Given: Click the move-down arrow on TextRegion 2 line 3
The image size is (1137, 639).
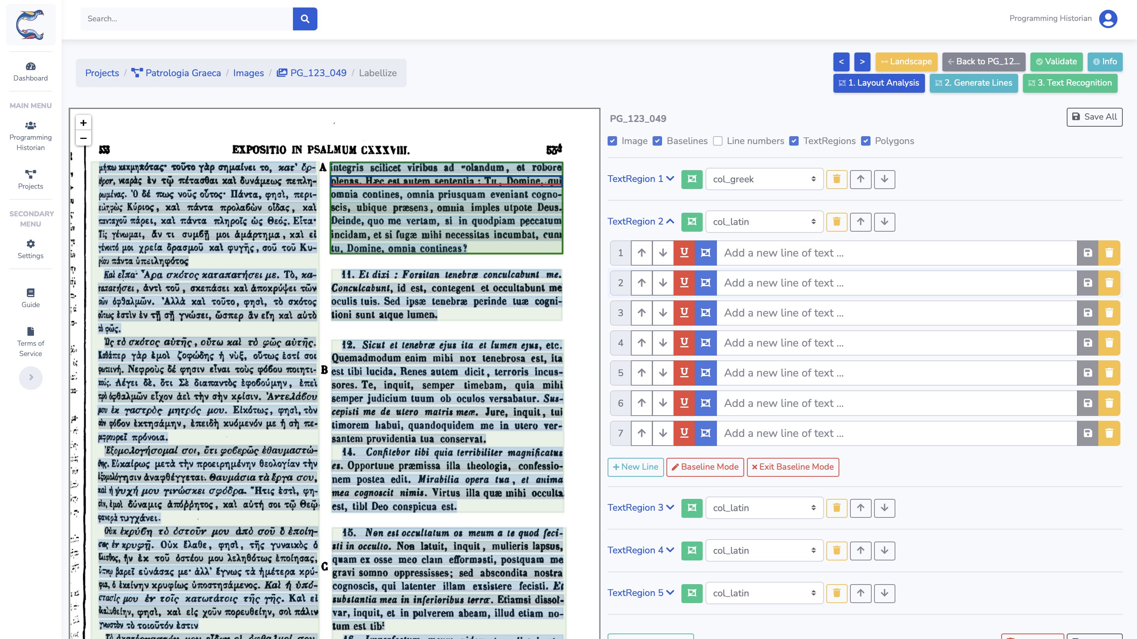Looking at the screenshot, I should [662, 313].
